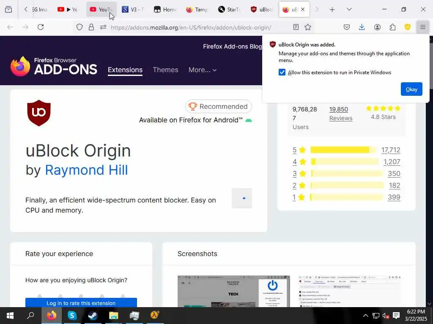The width and height of the screenshot is (433, 324).
Task: Open the application hamburger menu
Action: (x=423, y=27)
